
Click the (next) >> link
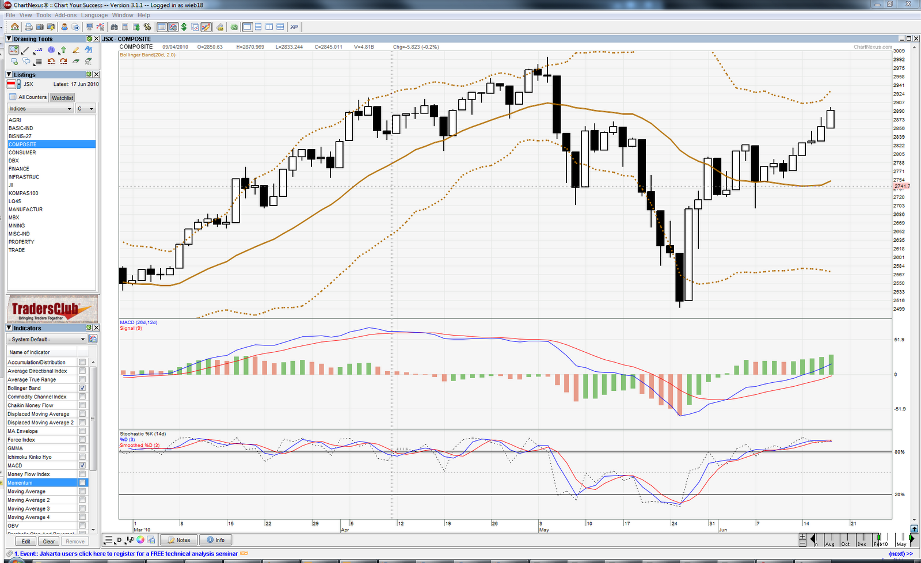(901, 554)
